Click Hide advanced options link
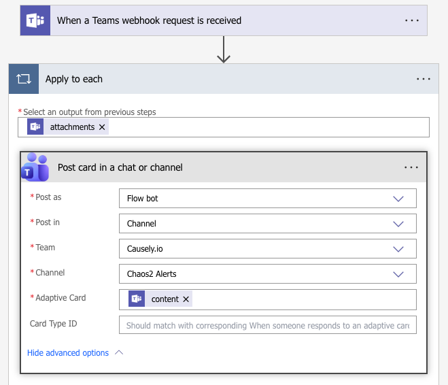The height and width of the screenshot is (385, 448). pos(68,353)
